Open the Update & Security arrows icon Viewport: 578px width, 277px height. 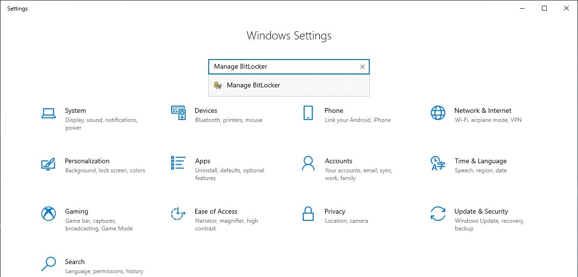point(438,214)
